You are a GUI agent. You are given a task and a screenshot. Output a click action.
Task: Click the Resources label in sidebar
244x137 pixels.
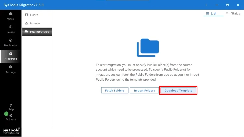coord(11,59)
